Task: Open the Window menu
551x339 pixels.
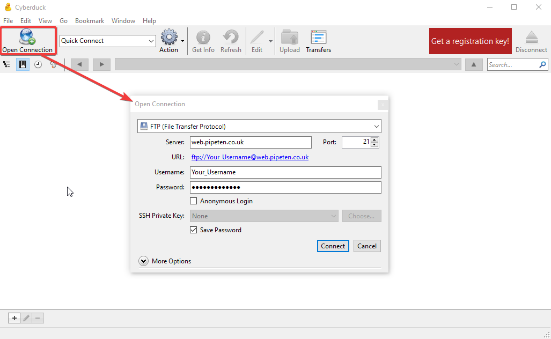Action: click(123, 21)
